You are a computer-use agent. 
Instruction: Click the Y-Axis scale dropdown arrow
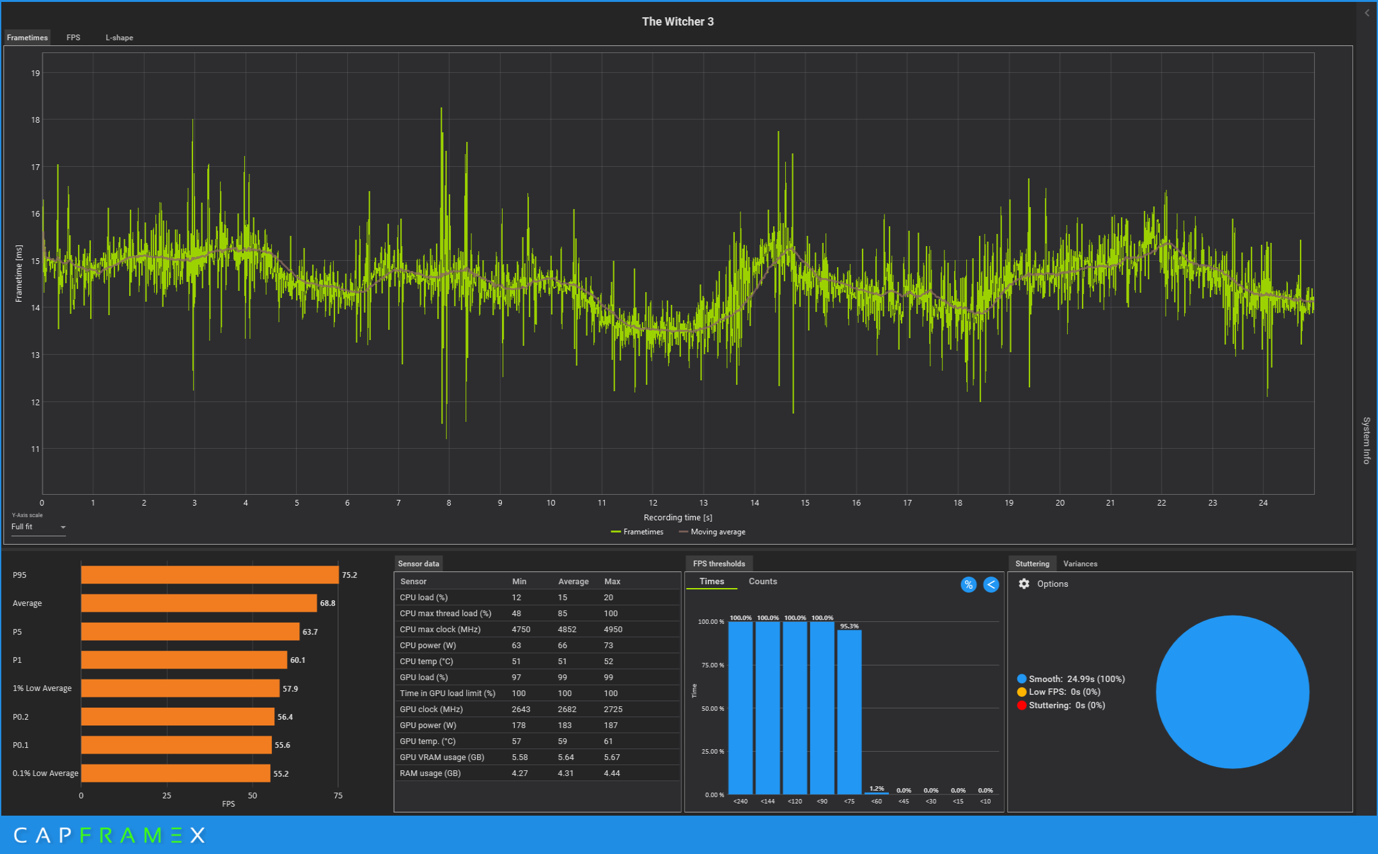coord(63,527)
